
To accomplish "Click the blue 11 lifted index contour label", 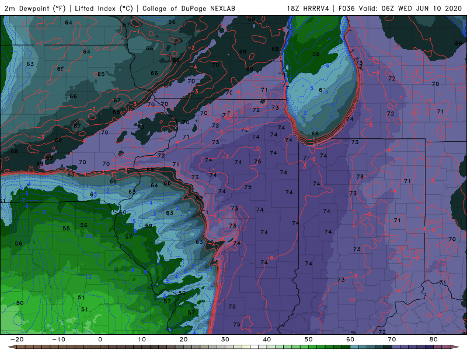I will click(x=96, y=256).
